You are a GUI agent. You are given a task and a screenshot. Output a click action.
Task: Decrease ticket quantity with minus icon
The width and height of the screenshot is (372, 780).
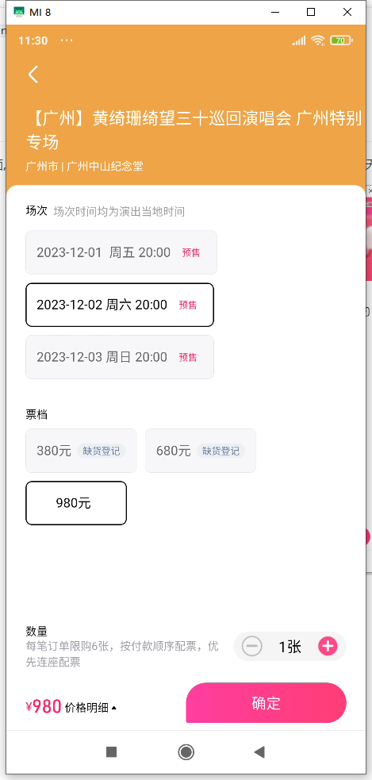(x=251, y=646)
